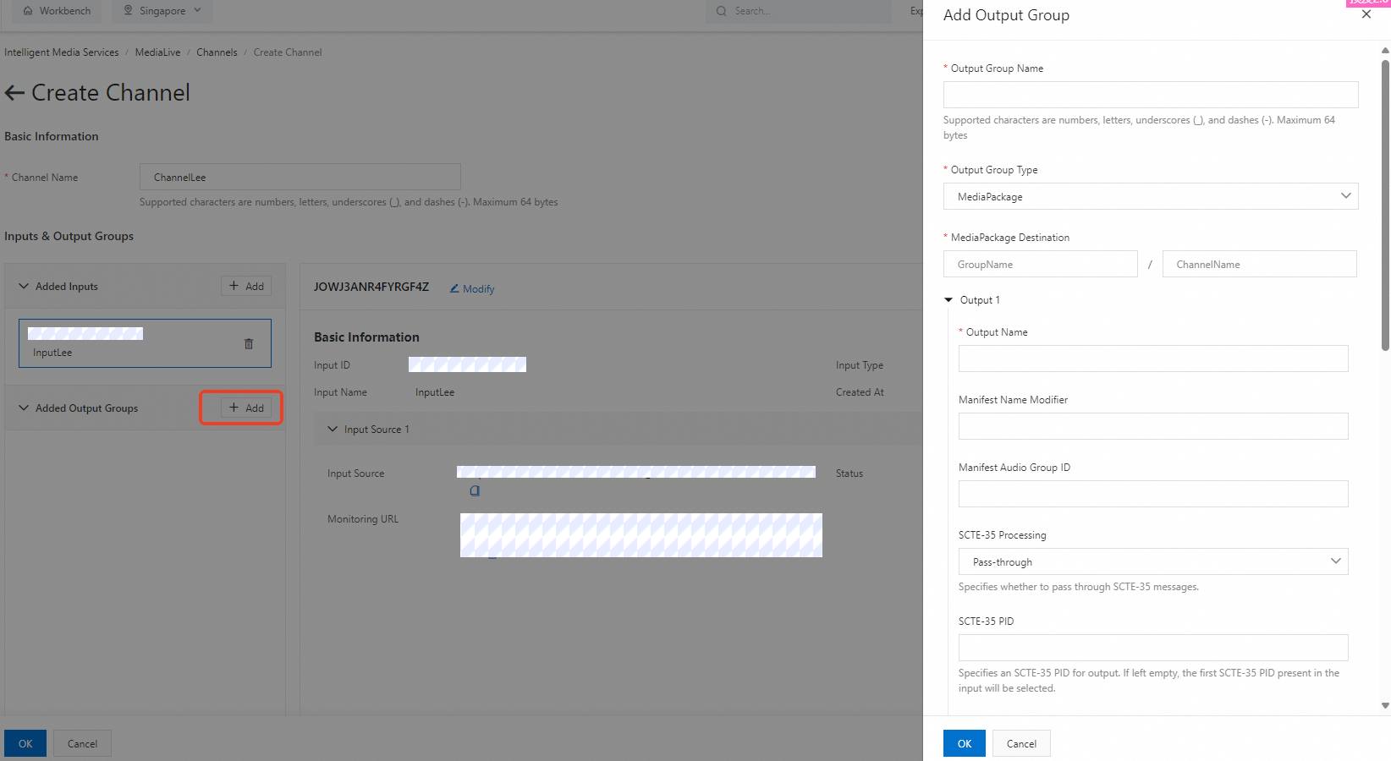The height and width of the screenshot is (761, 1391).
Task: Click the Modify pencil link
Action: click(x=472, y=288)
